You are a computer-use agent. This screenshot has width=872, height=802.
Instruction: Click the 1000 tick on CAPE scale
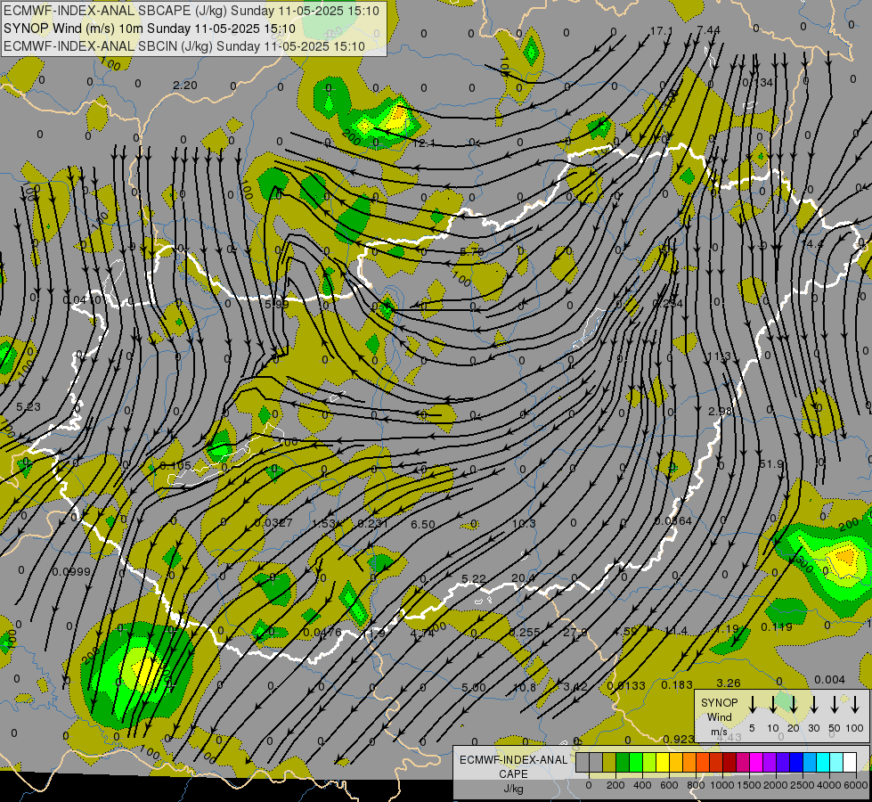pos(722,785)
